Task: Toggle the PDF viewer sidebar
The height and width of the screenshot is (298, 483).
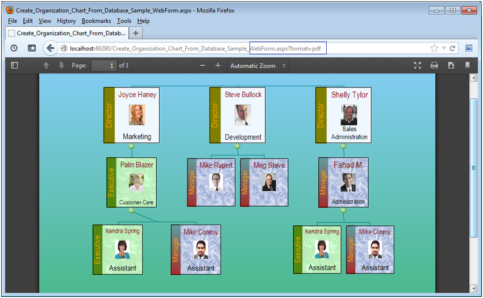Action: [x=15, y=66]
